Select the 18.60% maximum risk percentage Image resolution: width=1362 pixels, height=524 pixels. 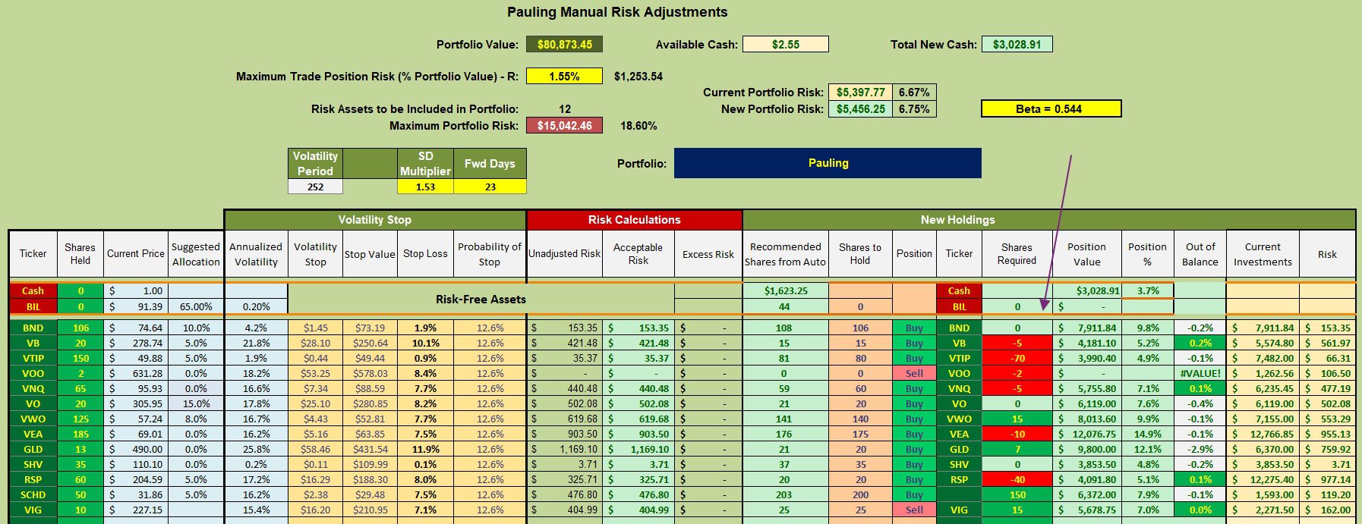(x=638, y=126)
